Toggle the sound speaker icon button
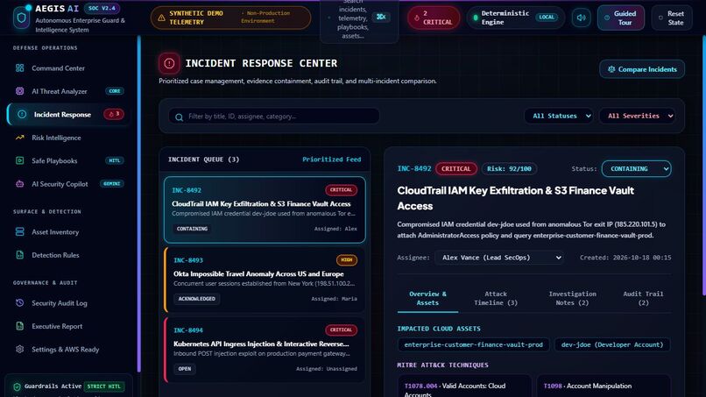The height and width of the screenshot is (397, 706). (582, 18)
